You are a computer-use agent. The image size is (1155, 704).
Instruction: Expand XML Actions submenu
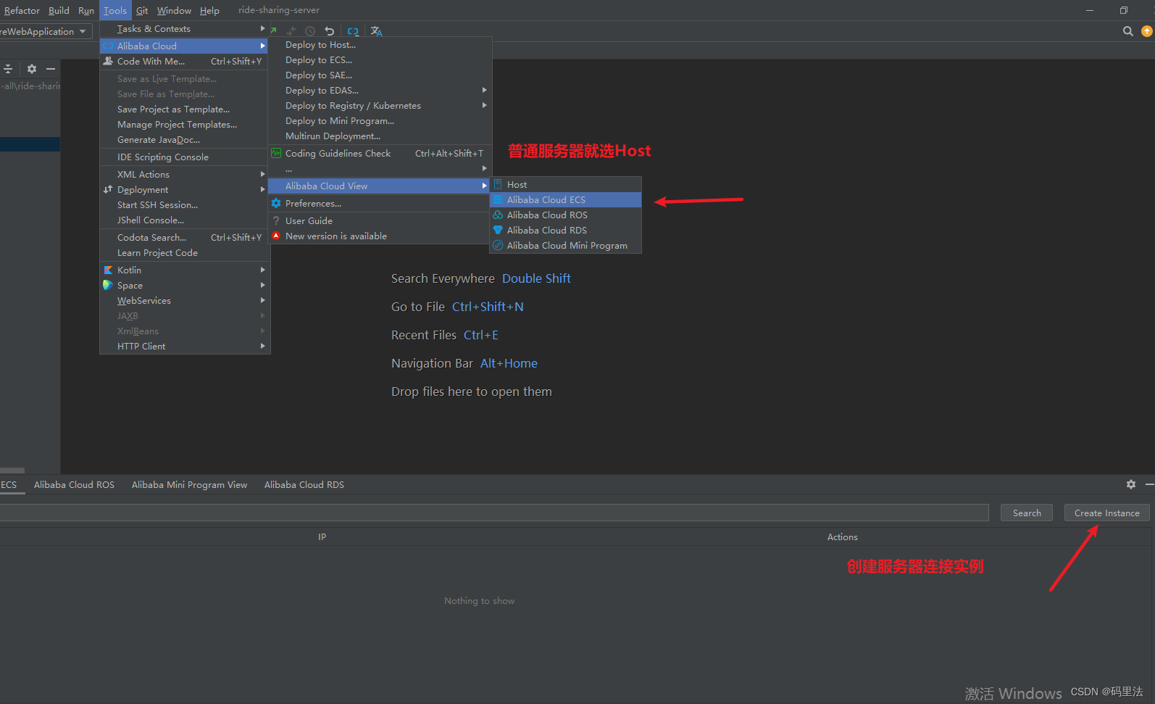(x=185, y=175)
